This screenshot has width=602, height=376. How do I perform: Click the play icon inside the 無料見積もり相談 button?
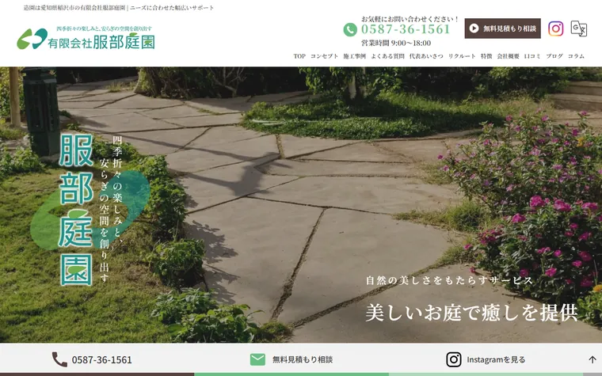[x=474, y=28]
